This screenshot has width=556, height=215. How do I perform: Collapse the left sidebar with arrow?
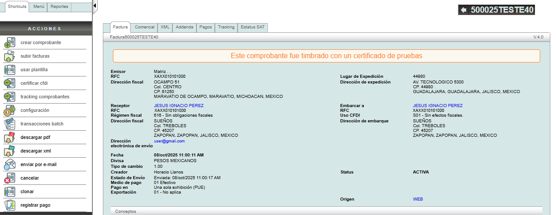click(95, 5)
